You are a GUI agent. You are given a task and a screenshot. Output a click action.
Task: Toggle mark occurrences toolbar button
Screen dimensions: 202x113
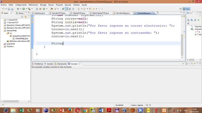coord(67,9)
